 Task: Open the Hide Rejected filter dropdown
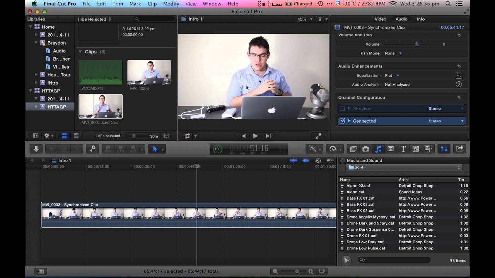[94, 19]
